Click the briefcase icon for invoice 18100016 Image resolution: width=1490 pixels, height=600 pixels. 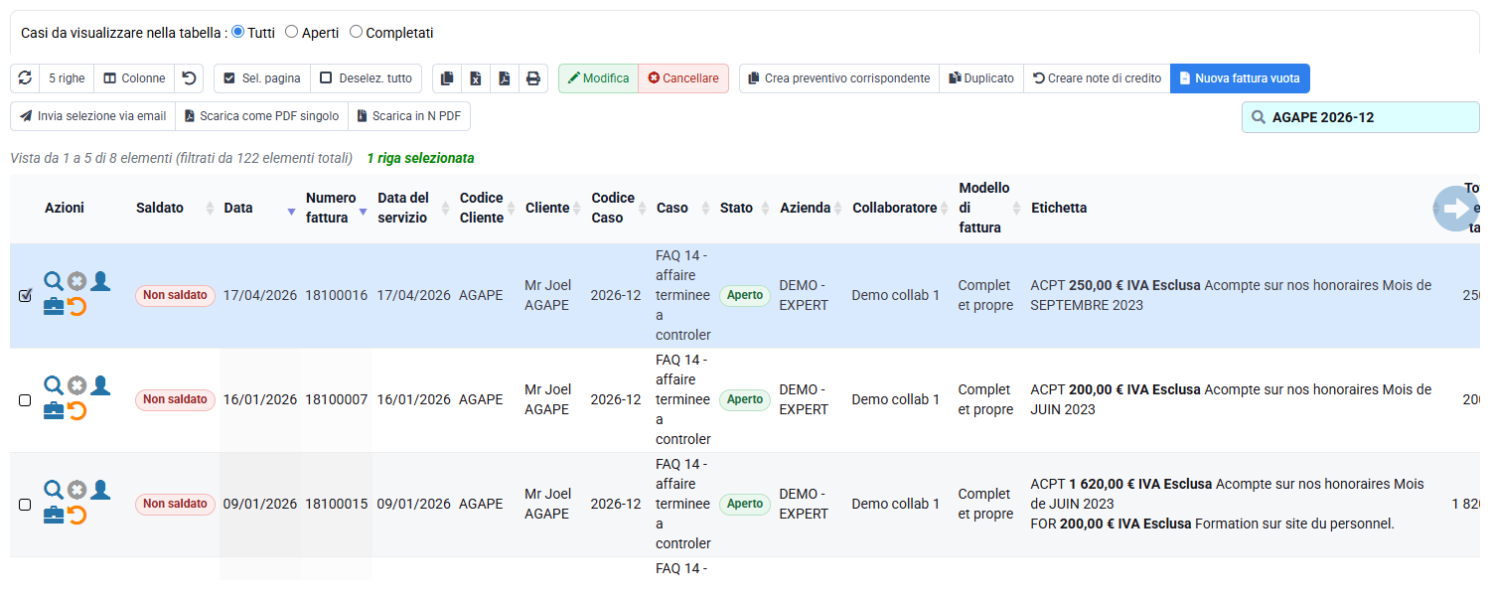click(54, 307)
